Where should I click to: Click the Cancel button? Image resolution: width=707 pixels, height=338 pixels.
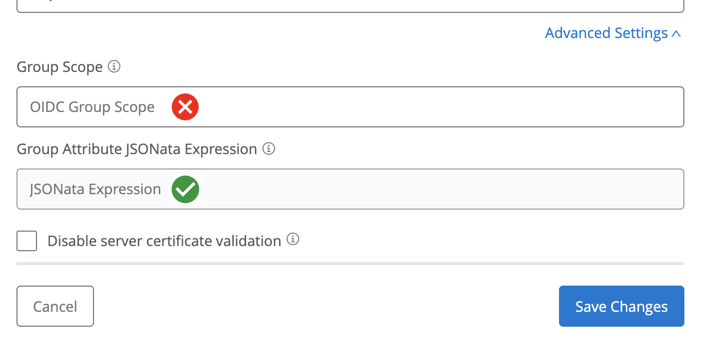pos(55,306)
